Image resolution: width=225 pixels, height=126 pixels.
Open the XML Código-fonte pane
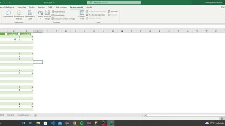point(82,15)
